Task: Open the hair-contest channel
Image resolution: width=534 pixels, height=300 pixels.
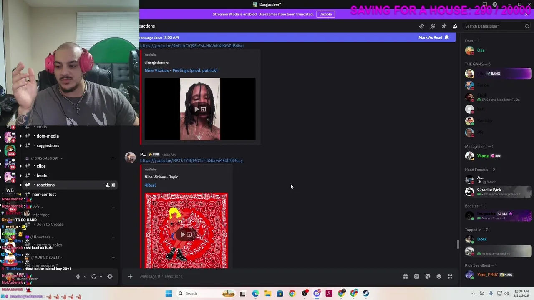Action: pyautogui.click(x=44, y=194)
